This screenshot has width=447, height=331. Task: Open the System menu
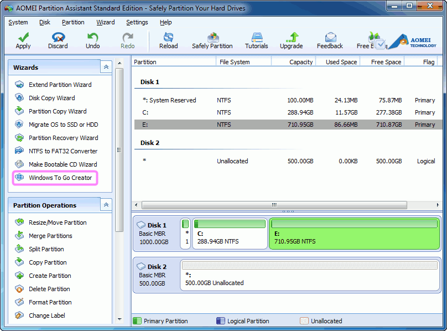(x=18, y=22)
